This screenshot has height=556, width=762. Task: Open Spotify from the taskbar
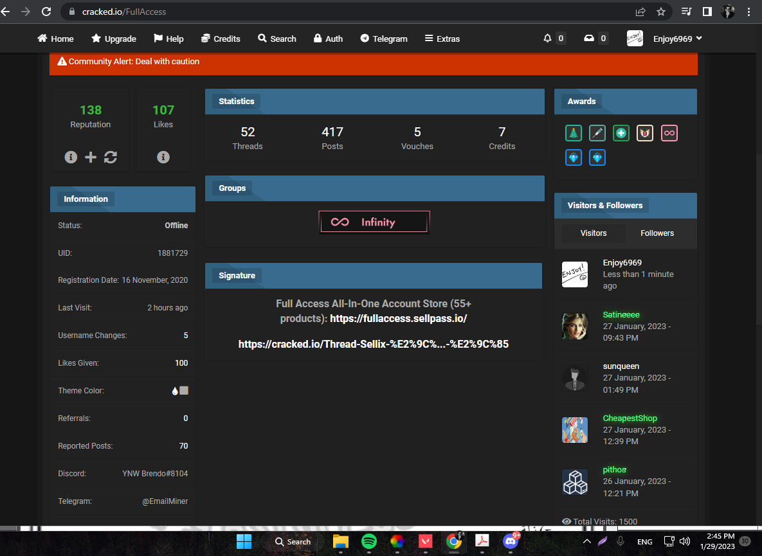(x=369, y=541)
